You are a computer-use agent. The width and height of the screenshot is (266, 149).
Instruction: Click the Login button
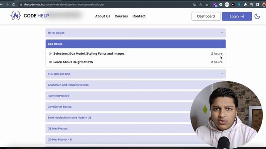click(x=237, y=17)
